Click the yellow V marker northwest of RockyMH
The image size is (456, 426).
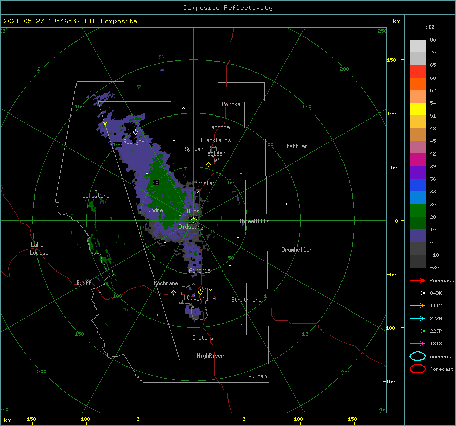(x=105, y=124)
